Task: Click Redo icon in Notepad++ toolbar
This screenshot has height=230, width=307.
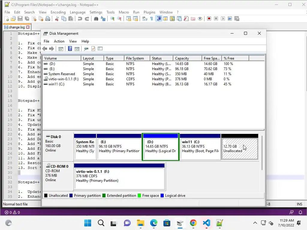Action: pos(87,19)
